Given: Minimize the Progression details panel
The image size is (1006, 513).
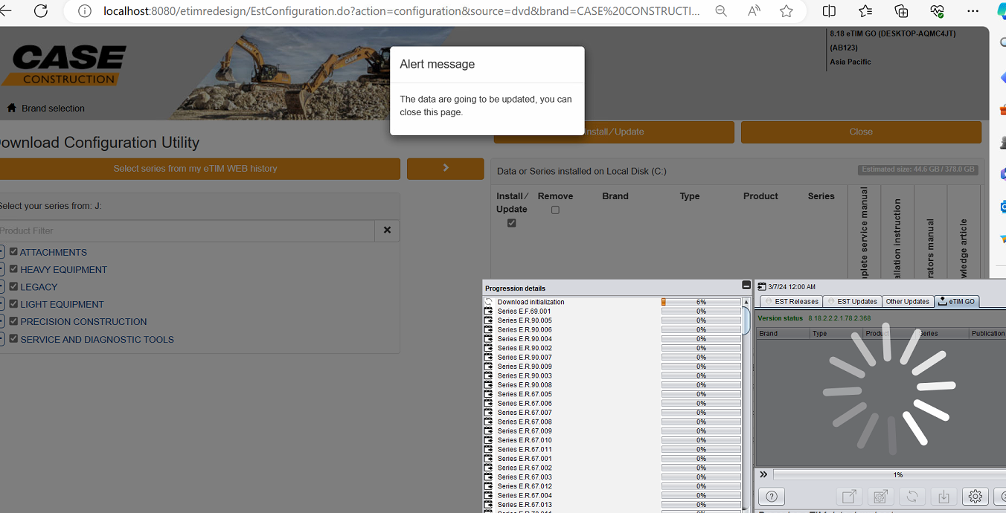Looking at the screenshot, I should (x=746, y=285).
